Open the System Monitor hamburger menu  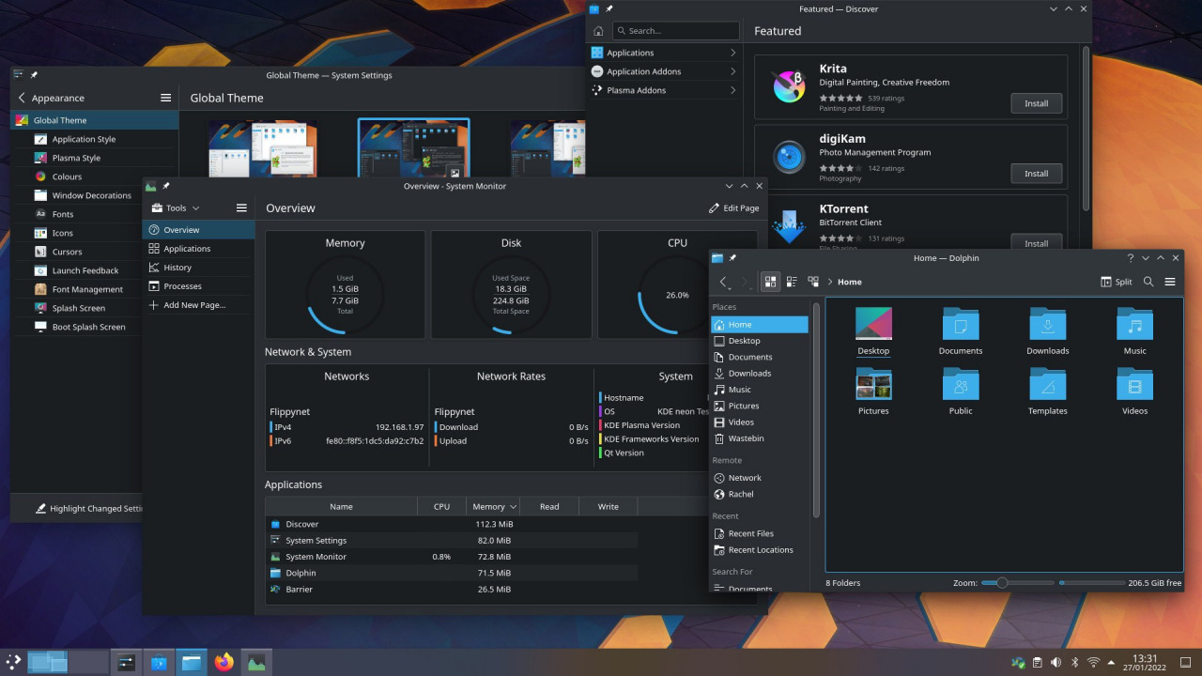[241, 207]
